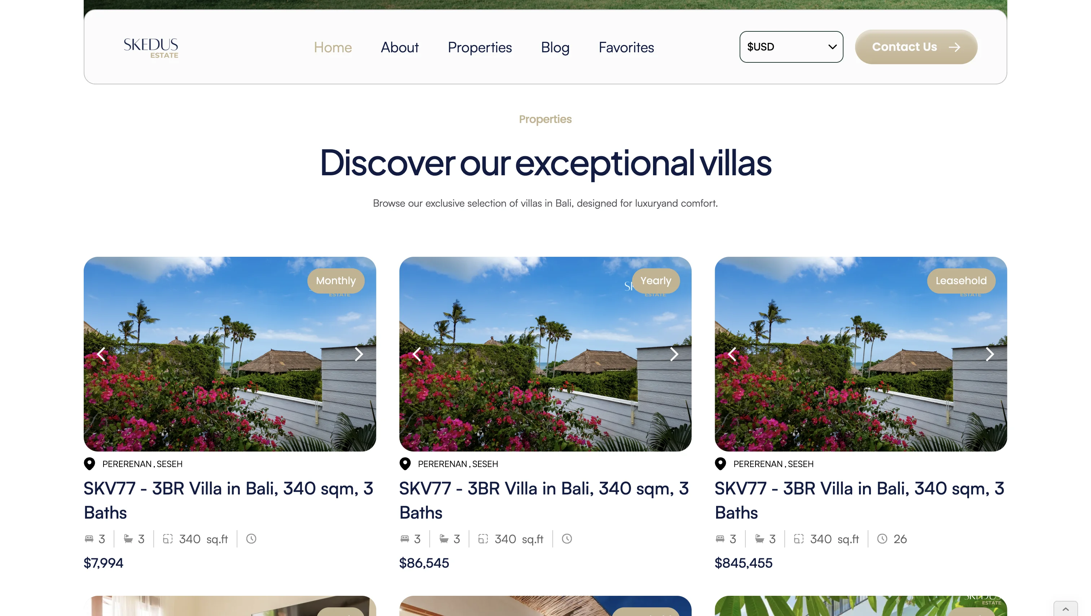Screen dimensions: 1091x616
Task: Go to next photo on Leasehold villa
Action: (x=990, y=354)
